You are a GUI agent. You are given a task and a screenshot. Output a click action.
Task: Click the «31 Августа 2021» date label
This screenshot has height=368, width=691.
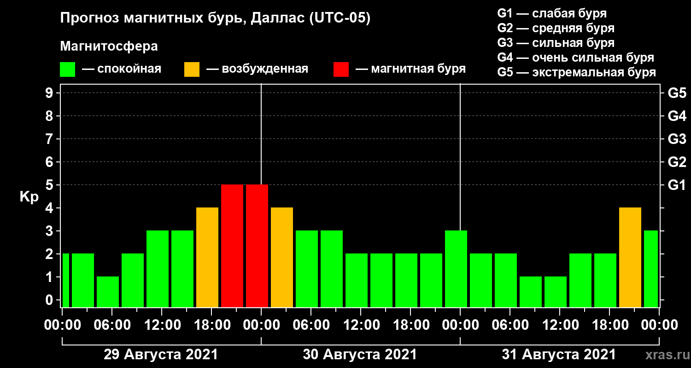pos(559,355)
